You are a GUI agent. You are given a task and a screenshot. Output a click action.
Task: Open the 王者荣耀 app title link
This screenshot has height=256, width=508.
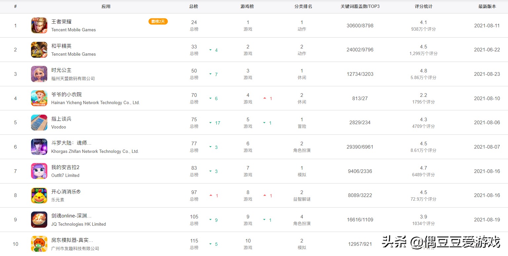tap(61, 22)
